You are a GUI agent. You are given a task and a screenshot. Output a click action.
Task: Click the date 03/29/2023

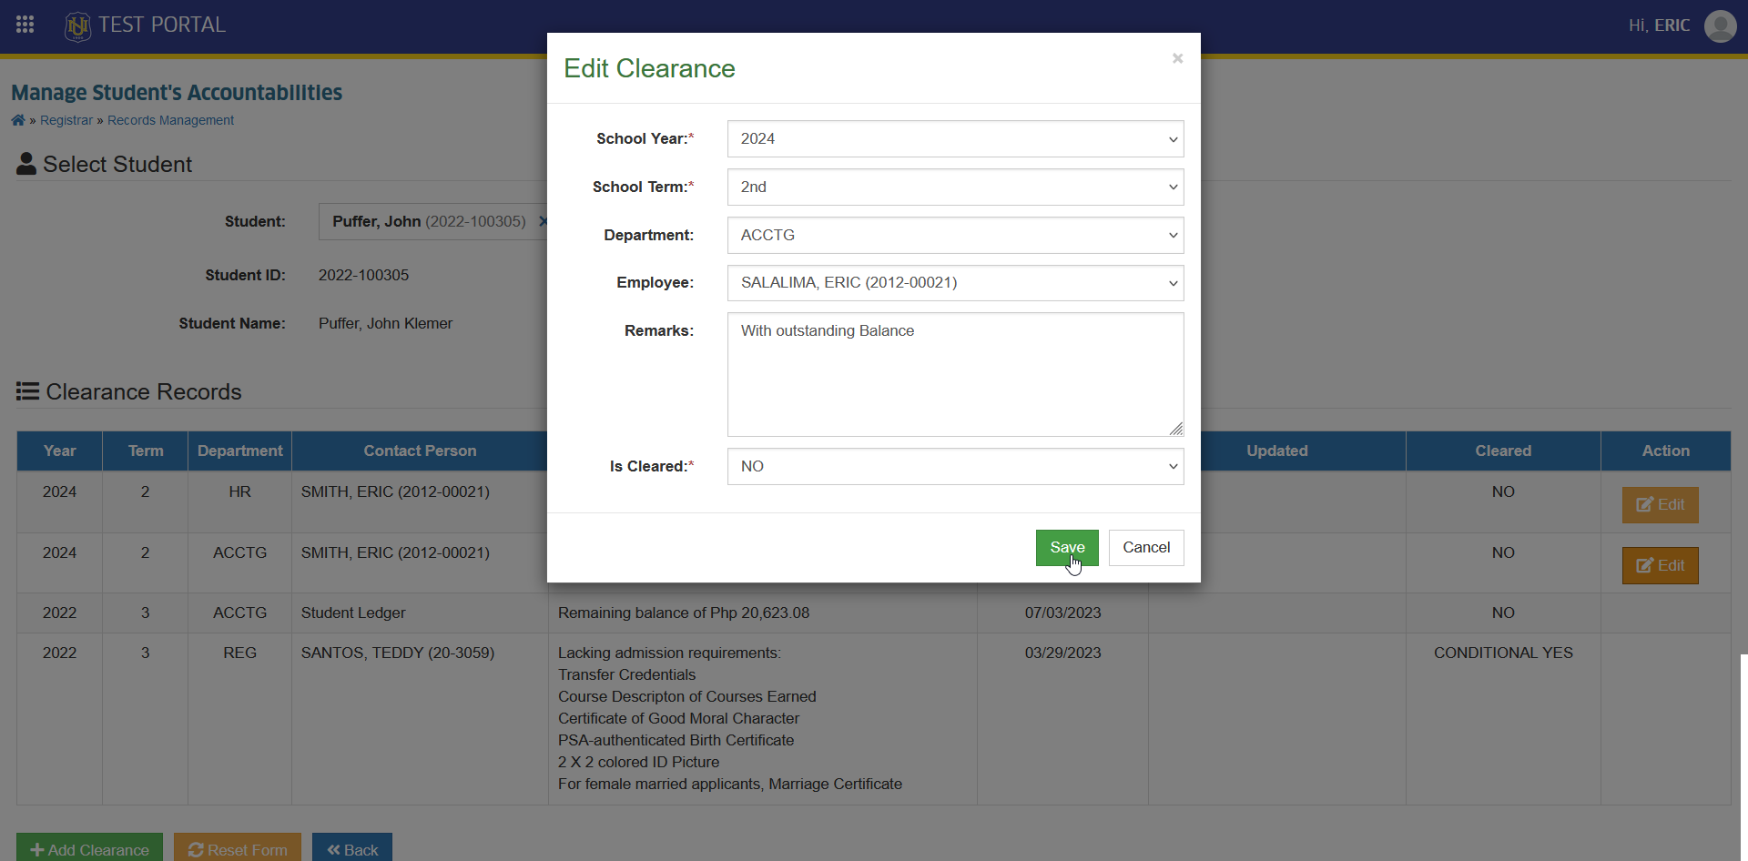tap(1062, 653)
